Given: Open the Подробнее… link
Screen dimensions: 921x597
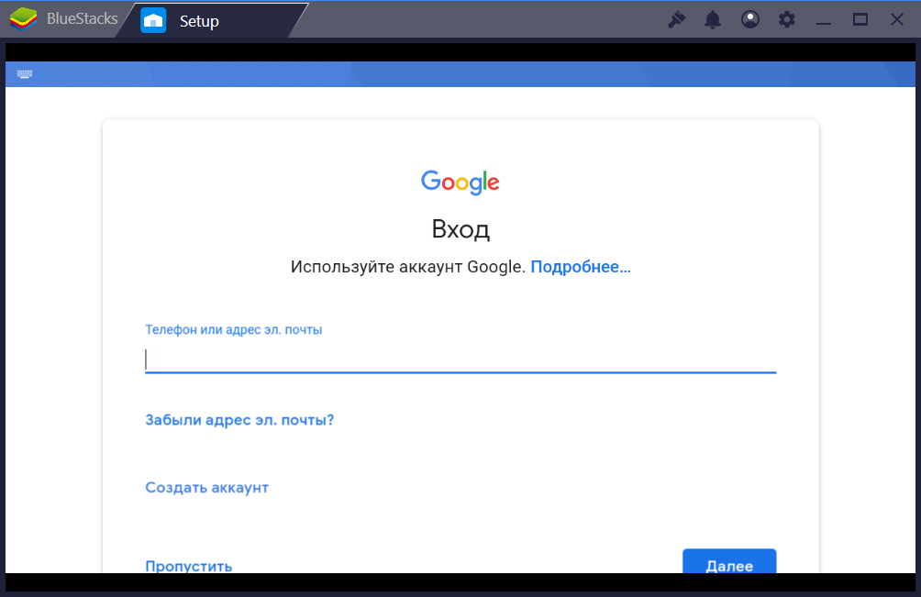Looking at the screenshot, I should tap(580, 267).
